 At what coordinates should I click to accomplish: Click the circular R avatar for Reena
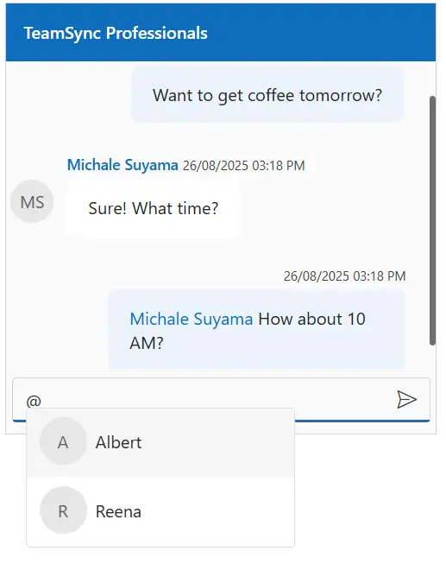point(63,510)
